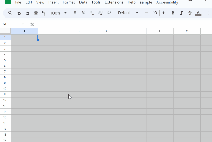Open the File menu
This screenshot has width=212, height=142.
pyautogui.click(x=18, y=2)
